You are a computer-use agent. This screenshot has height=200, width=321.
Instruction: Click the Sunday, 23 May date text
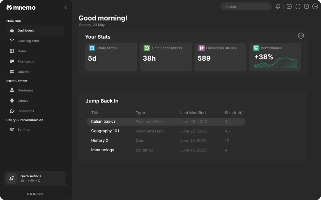pos(92,25)
